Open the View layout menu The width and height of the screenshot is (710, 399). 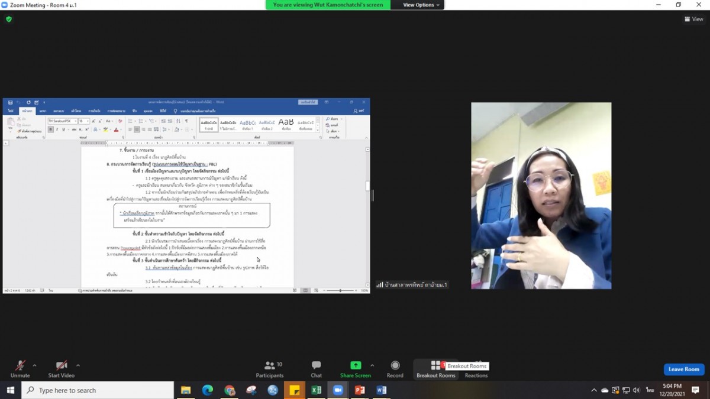694,19
